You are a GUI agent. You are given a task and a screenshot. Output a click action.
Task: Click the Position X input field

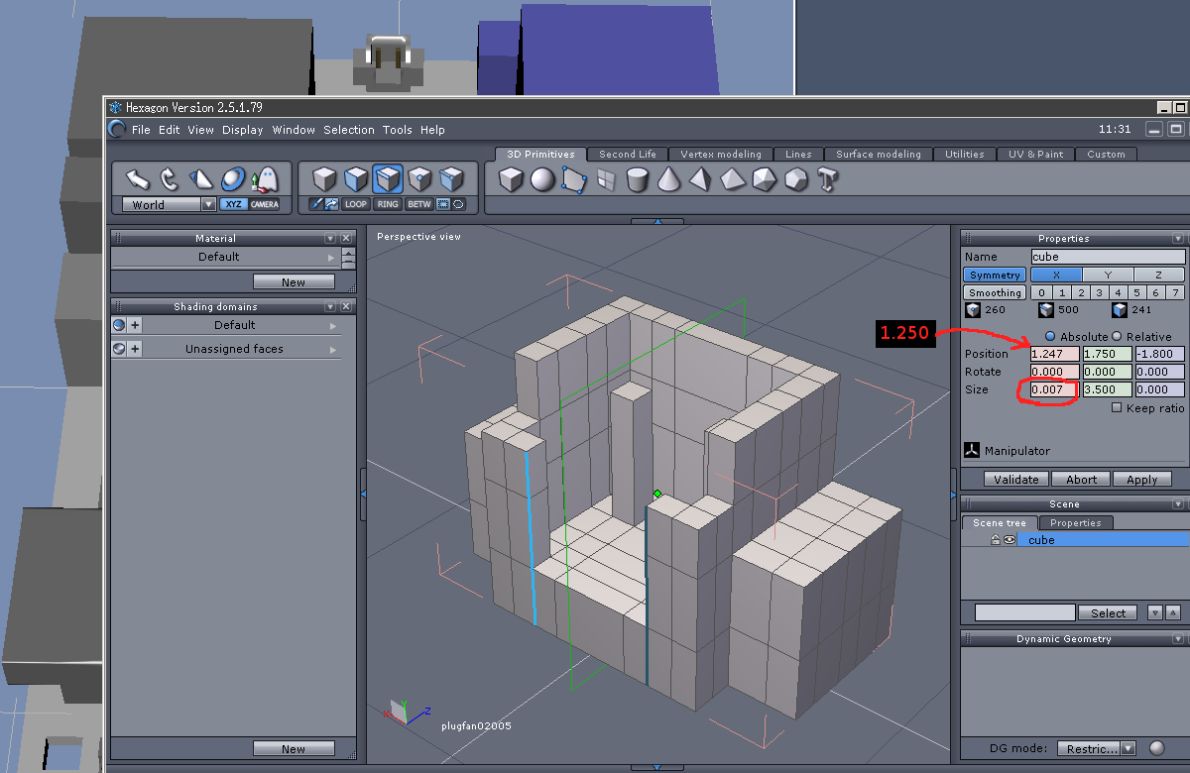[1054, 354]
